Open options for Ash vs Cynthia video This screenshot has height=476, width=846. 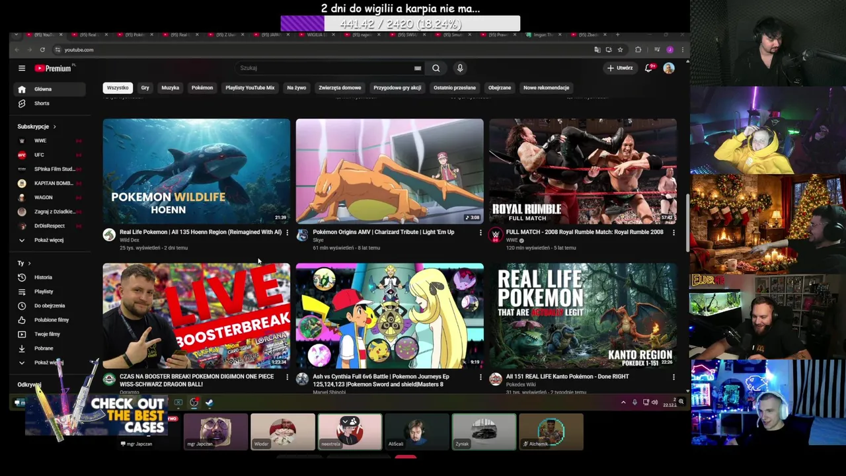(481, 377)
